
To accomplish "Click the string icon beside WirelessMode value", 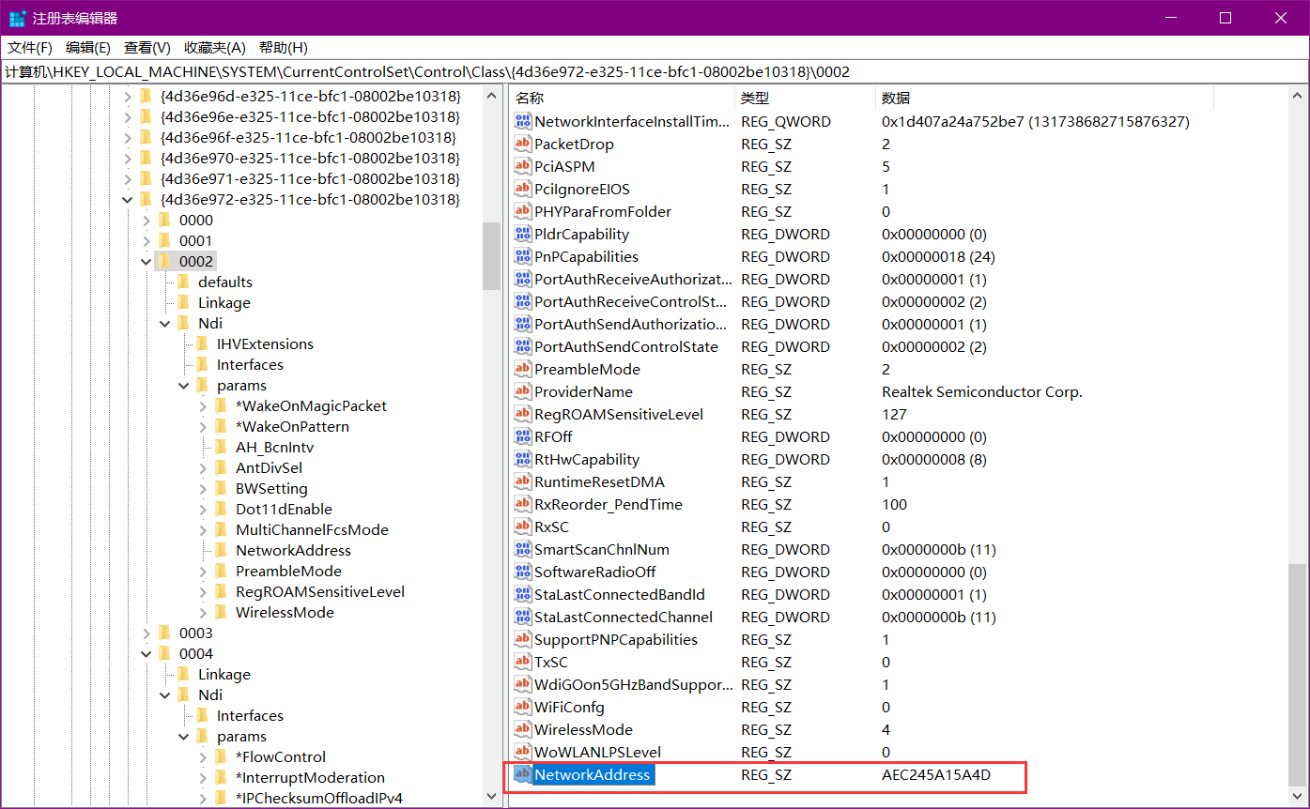I will 523,729.
